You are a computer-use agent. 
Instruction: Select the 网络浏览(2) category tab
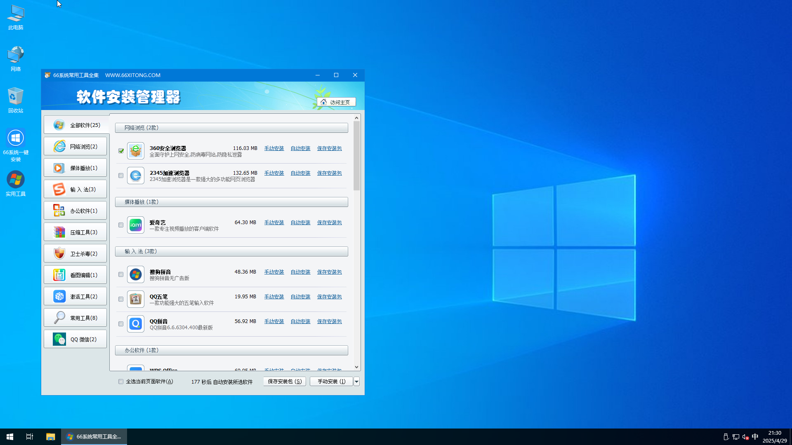tap(75, 146)
